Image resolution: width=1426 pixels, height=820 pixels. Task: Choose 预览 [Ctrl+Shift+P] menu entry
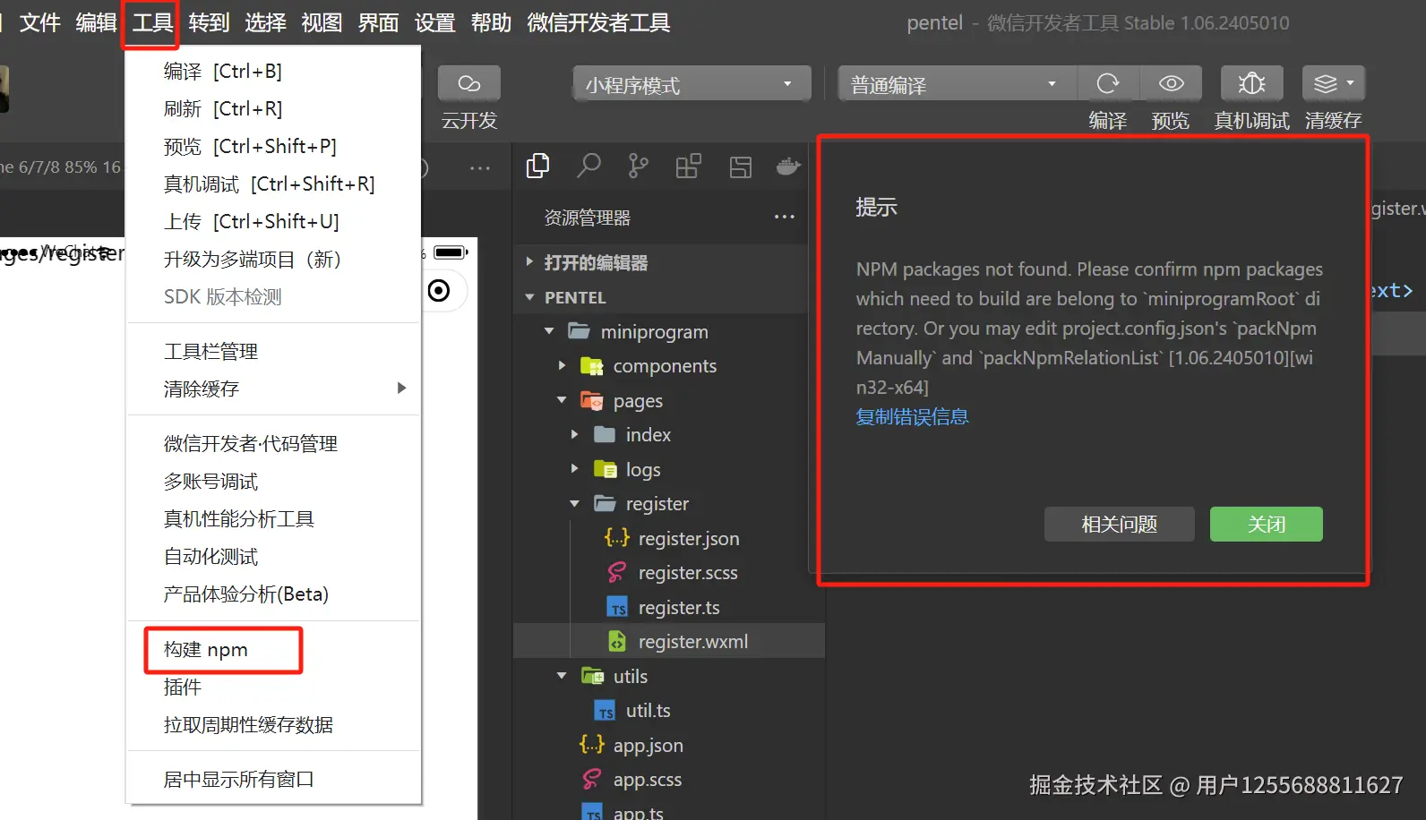[x=273, y=146]
